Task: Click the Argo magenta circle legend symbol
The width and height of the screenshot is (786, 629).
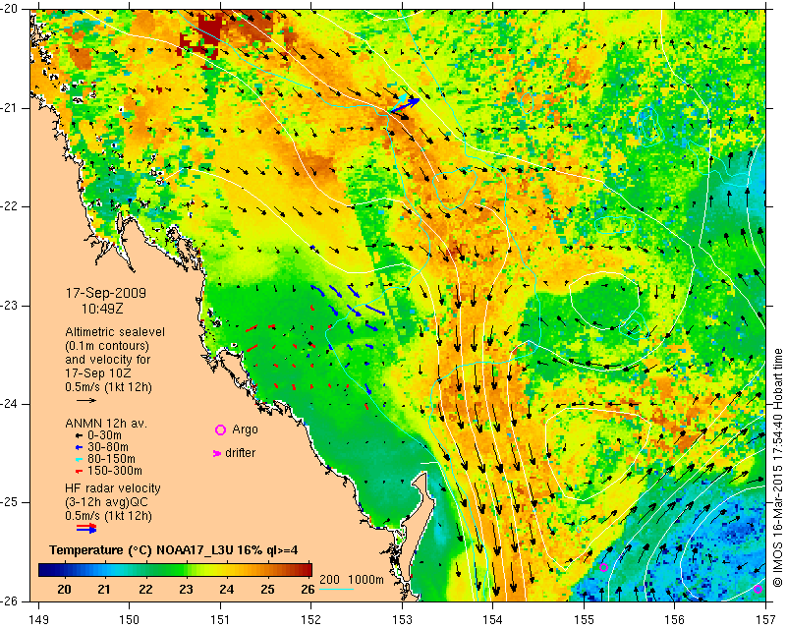Action: click(220, 429)
